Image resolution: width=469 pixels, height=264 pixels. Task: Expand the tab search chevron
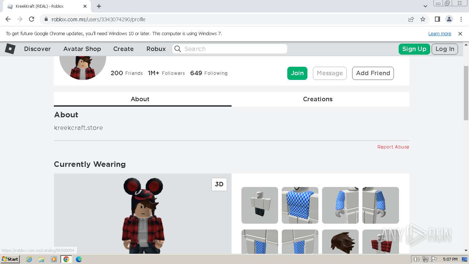pos(425,6)
